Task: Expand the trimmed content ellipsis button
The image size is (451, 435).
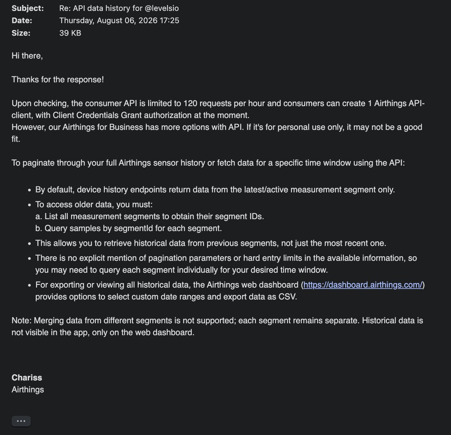Action: coord(21,421)
